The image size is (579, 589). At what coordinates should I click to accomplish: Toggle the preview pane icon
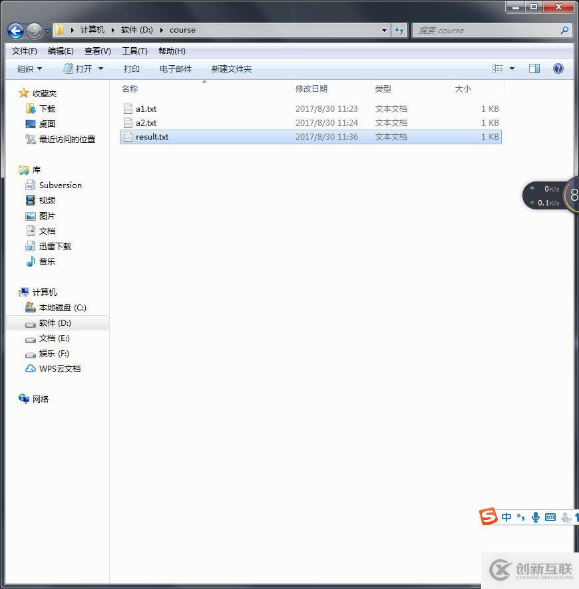click(x=534, y=68)
